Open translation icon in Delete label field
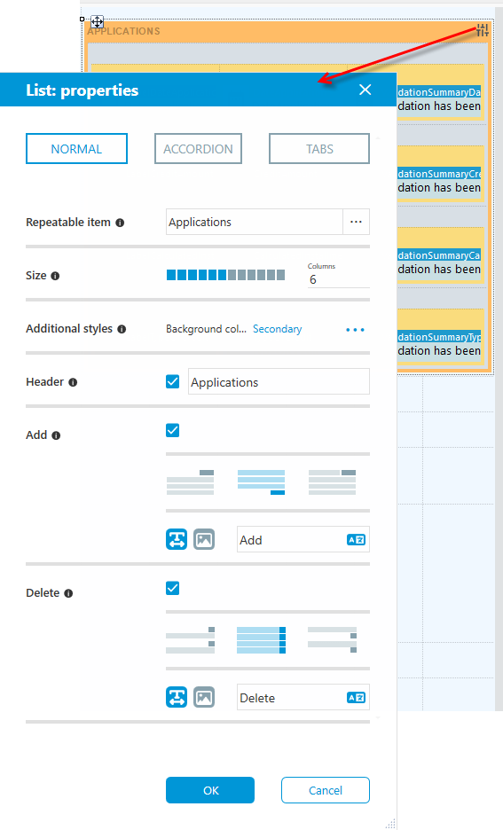The width and height of the screenshot is (503, 830). 357,698
